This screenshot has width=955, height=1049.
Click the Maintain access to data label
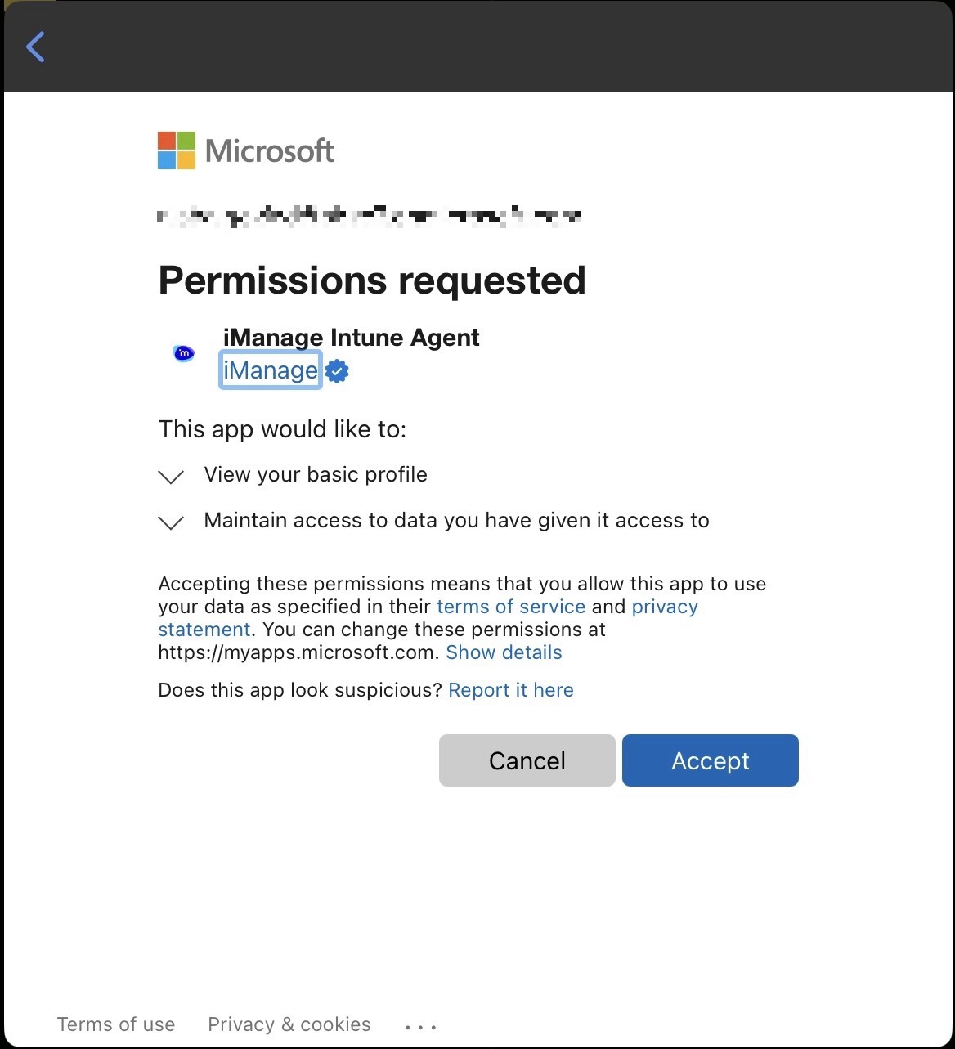(x=456, y=521)
